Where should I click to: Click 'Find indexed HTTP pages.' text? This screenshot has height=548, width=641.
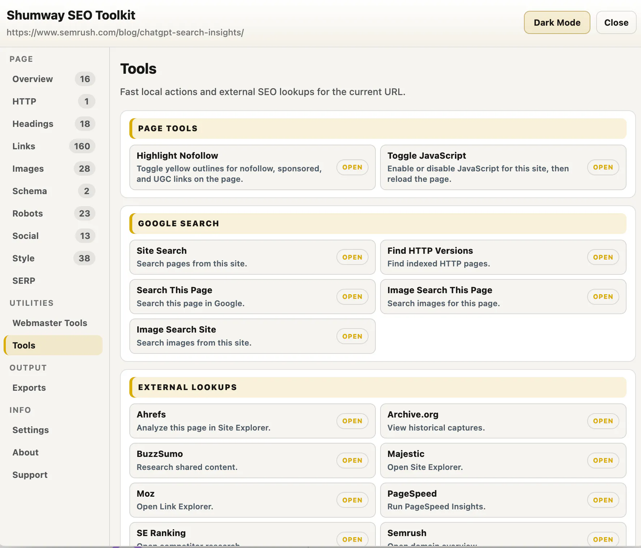[439, 264]
